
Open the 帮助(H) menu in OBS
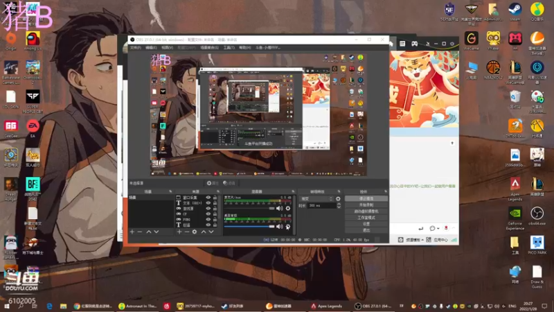245,47
